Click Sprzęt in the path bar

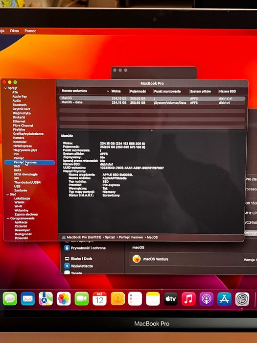click(110, 237)
